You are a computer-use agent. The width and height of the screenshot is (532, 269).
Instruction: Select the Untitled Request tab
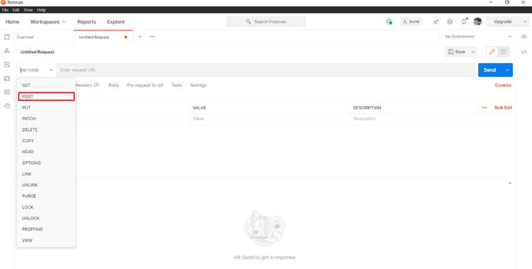pos(94,37)
